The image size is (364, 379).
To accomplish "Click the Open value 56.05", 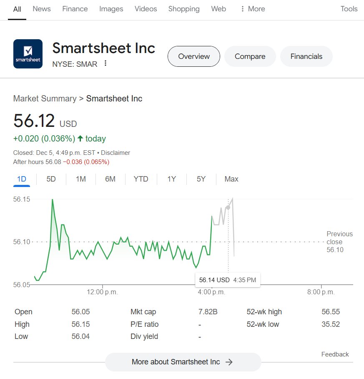I will (x=80, y=312).
